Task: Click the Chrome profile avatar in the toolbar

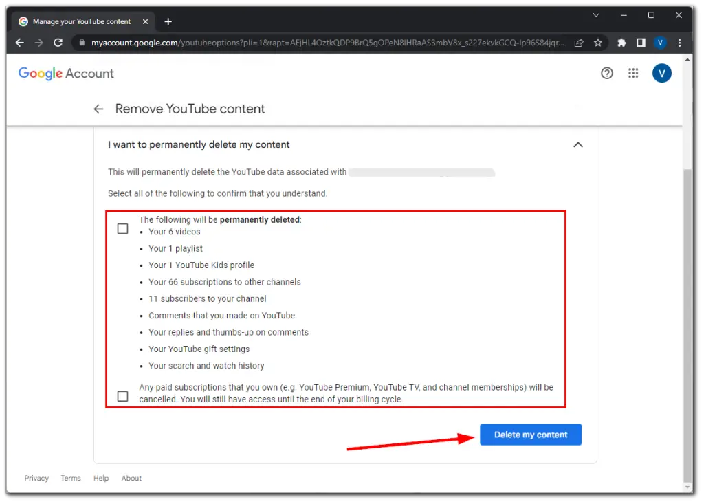Action: (x=659, y=43)
